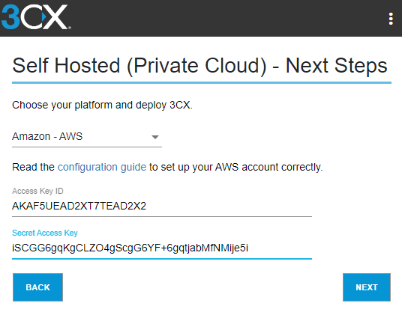Viewport: 402px width, 309px height.
Task: Place the cursor after AKAF5UEAD2XT7TEAD2X2
Action: tap(147, 206)
